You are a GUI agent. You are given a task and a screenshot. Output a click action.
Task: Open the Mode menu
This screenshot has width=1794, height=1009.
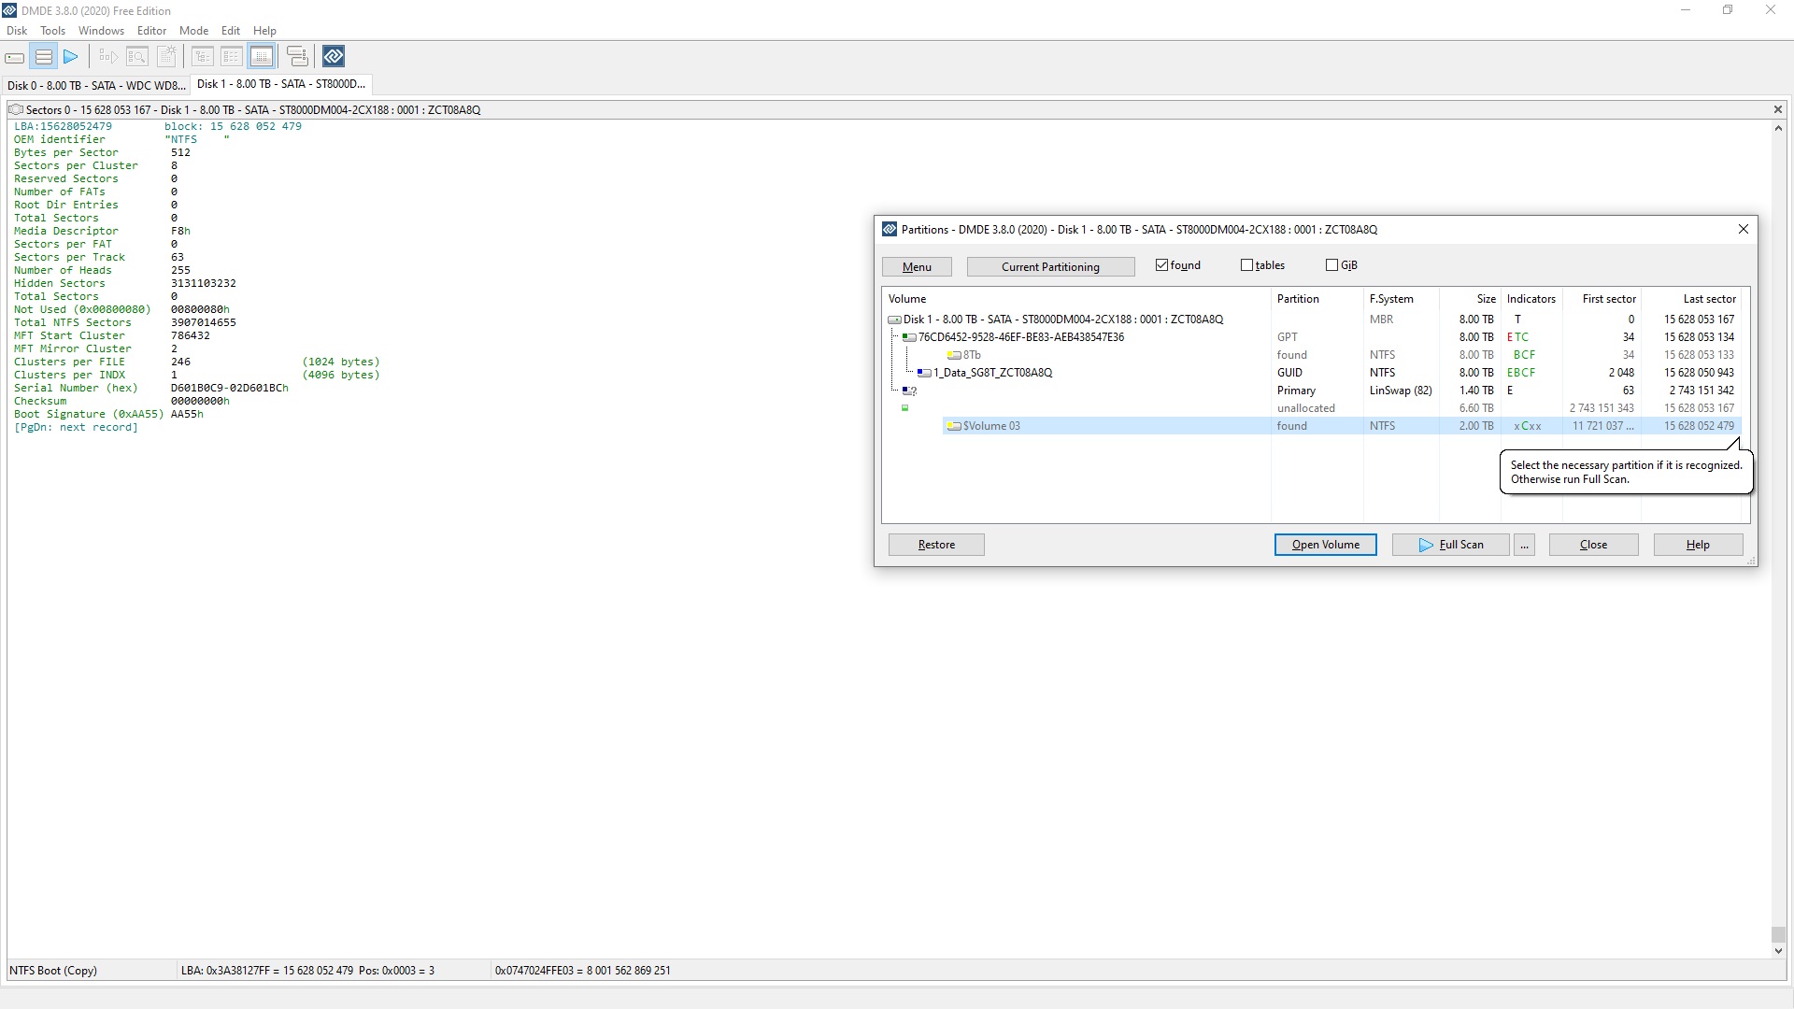pyautogui.click(x=193, y=30)
